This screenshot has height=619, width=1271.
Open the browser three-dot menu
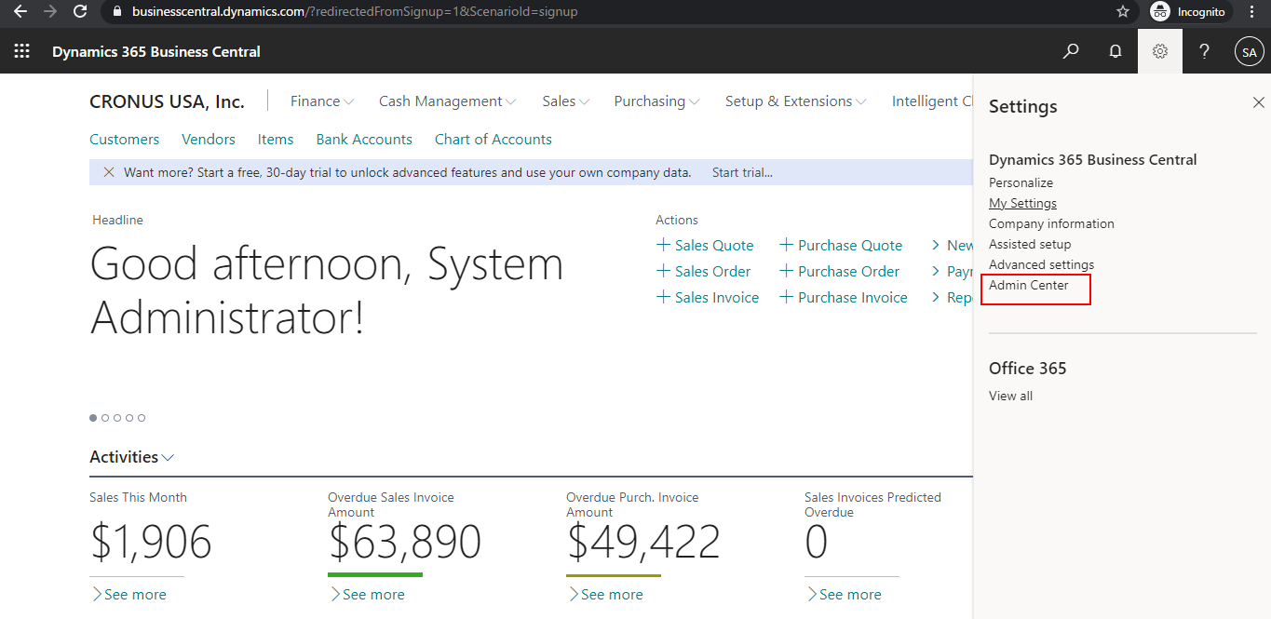tap(1252, 12)
